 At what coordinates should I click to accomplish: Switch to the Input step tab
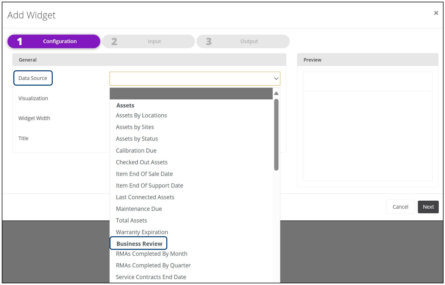click(x=148, y=41)
